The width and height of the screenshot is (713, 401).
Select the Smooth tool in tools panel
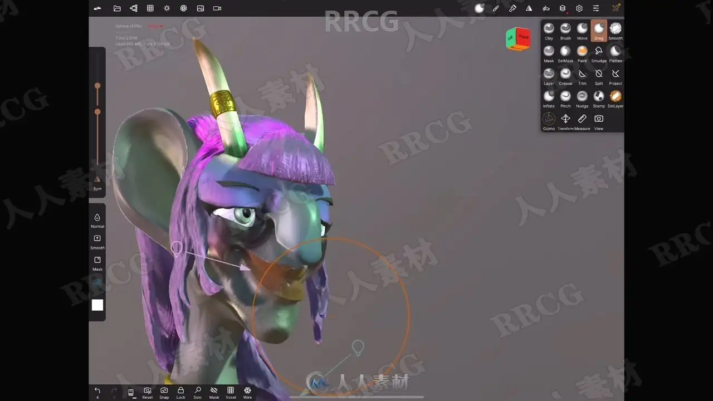[x=616, y=31]
